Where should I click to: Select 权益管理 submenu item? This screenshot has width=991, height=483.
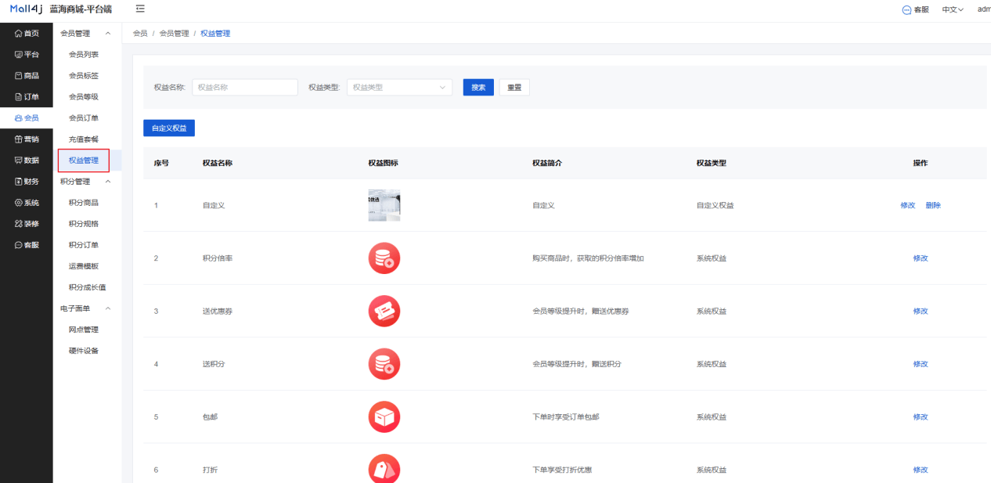84,160
